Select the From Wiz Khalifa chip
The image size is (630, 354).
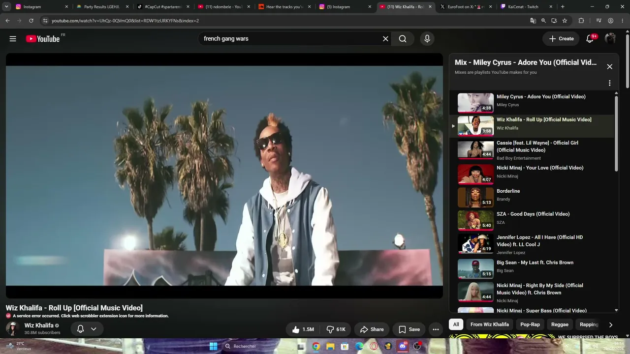[490, 324]
